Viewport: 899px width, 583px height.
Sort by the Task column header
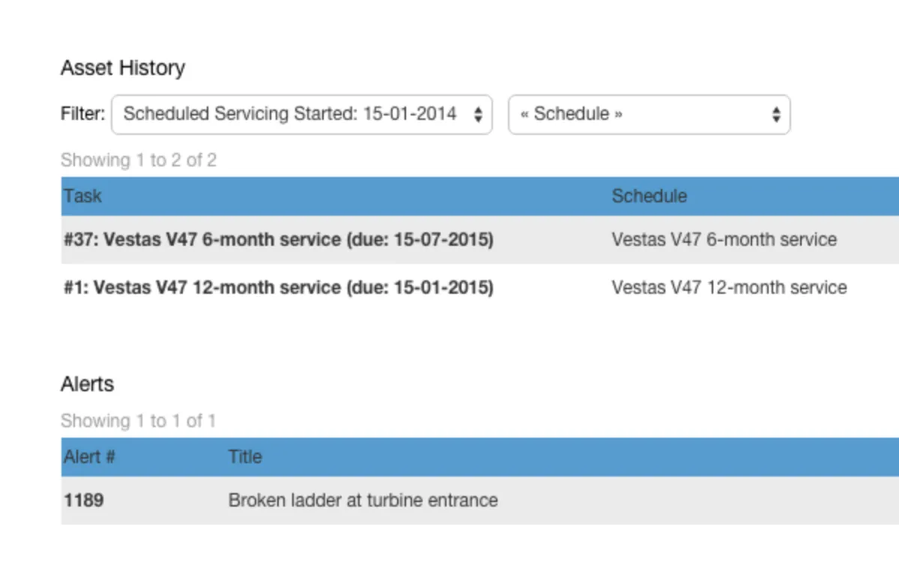[82, 196]
